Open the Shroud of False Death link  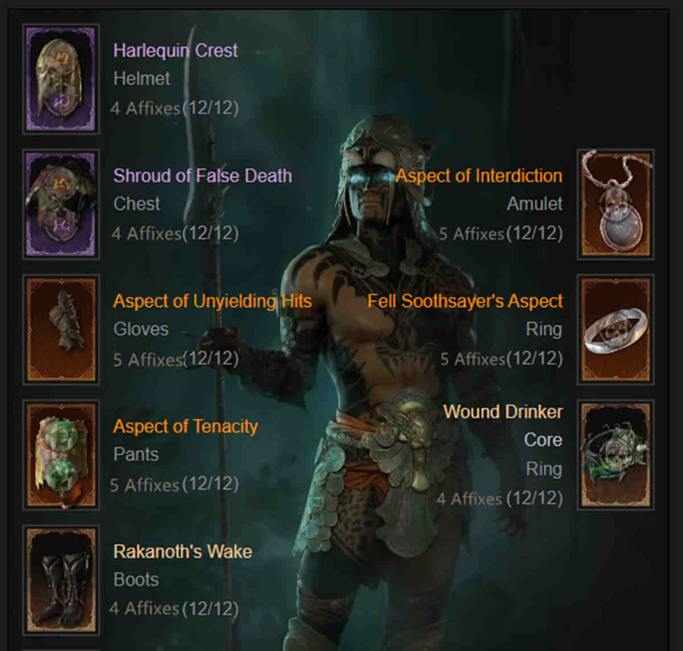tap(202, 175)
